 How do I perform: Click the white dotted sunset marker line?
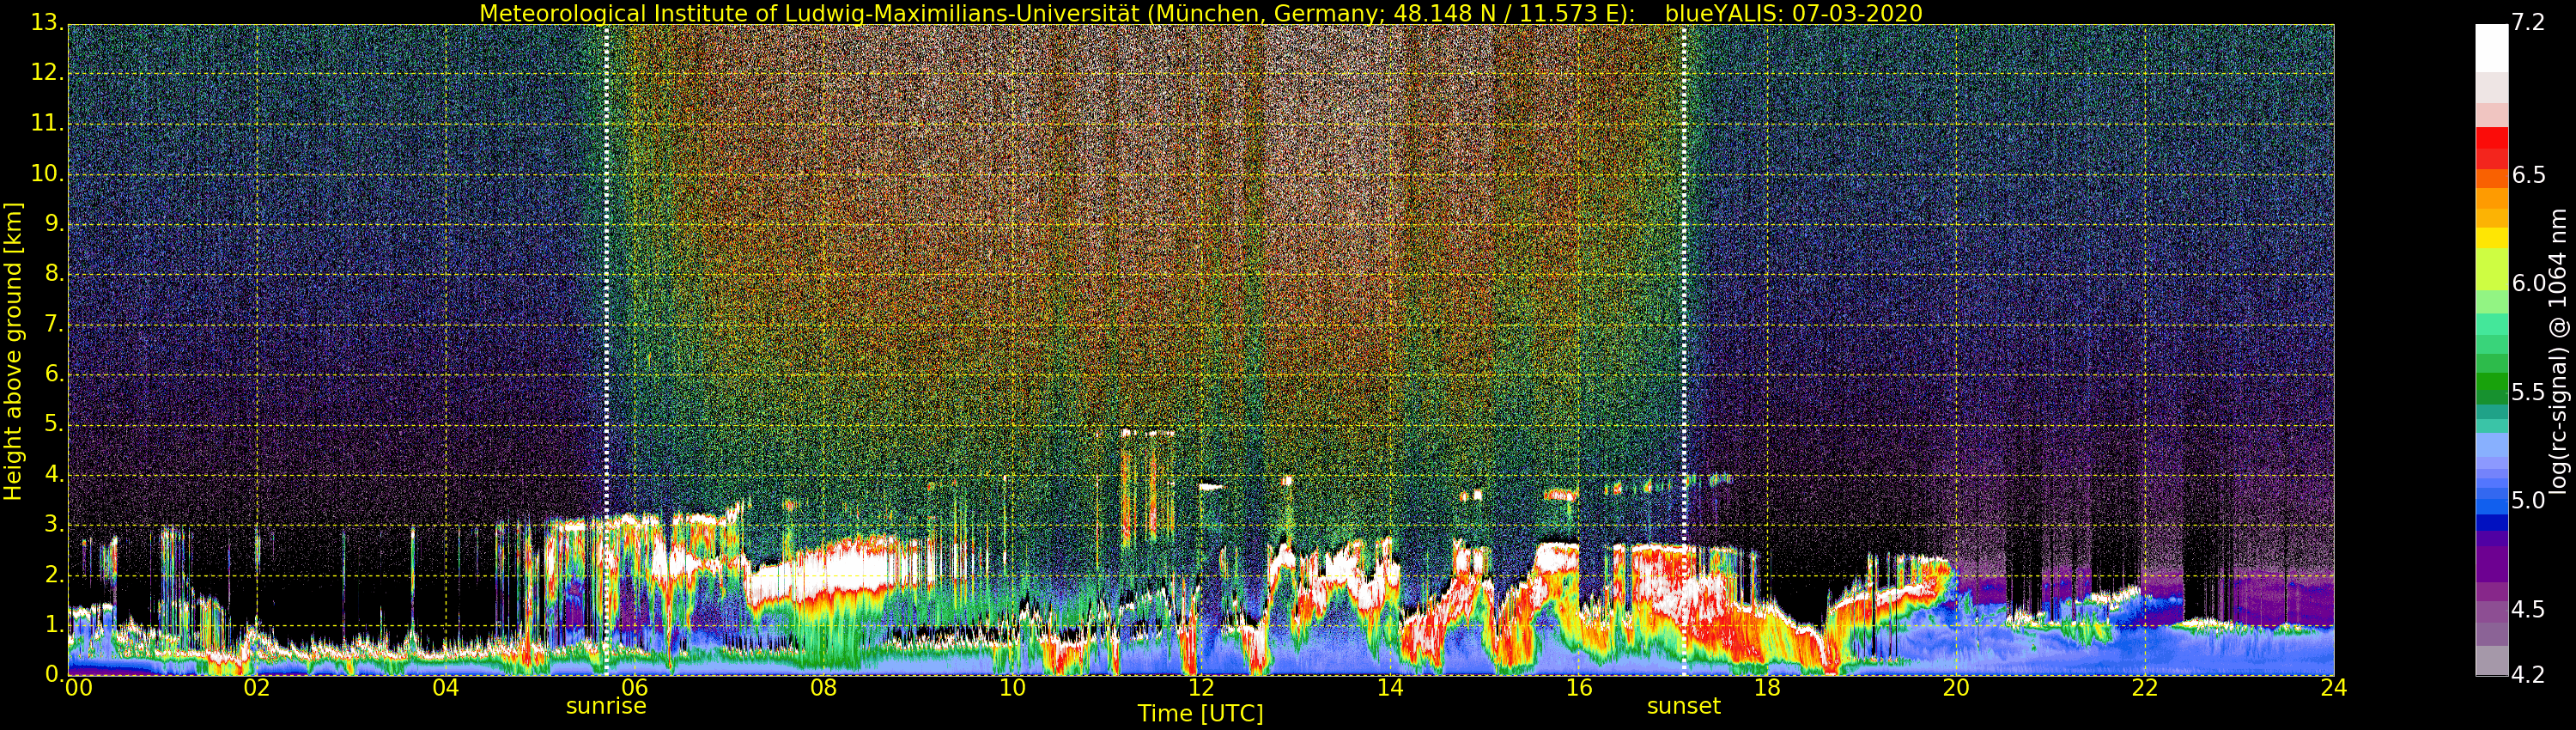(1684, 350)
